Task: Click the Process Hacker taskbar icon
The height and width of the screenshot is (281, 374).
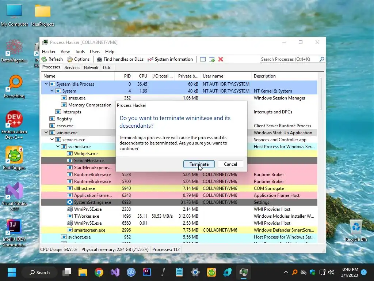Action: click(244, 272)
